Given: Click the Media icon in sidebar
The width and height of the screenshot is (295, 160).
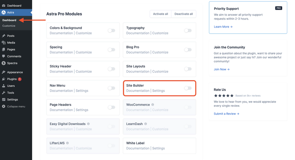Looking at the screenshot, I should click(x=4, y=43).
